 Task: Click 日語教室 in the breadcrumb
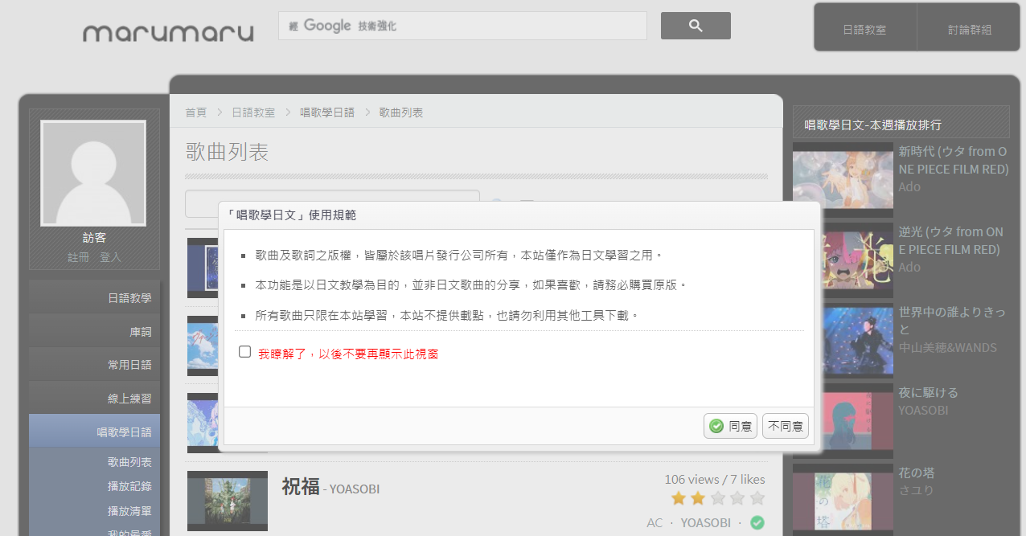[x=253, y=113]
